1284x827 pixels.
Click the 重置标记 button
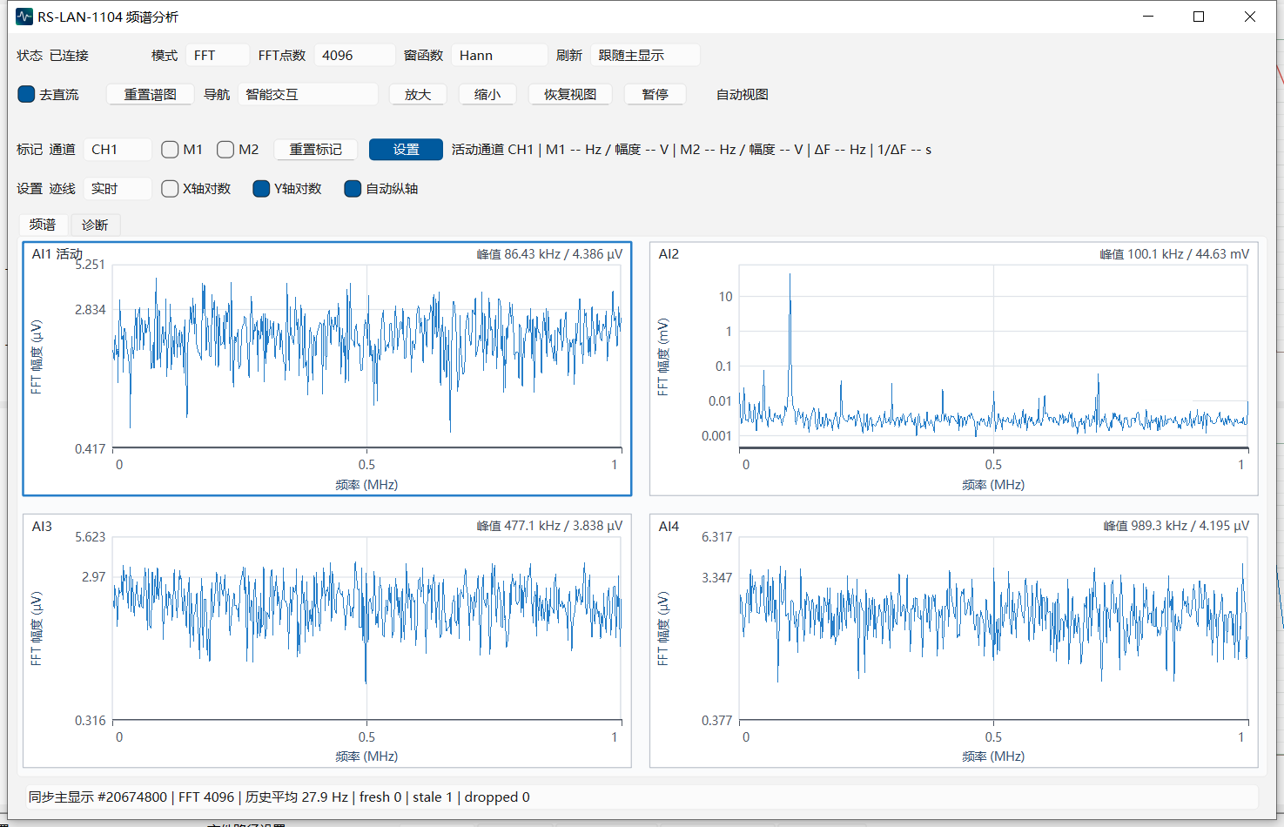[x=316, y=150]
